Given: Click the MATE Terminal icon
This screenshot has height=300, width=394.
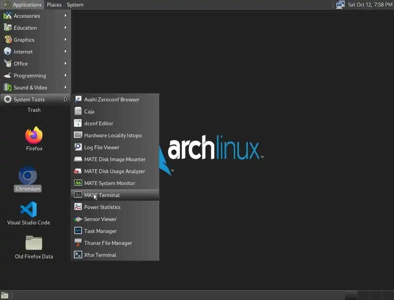Looking at the screenshot, I should pyautogui.click(x=78, y=195).
